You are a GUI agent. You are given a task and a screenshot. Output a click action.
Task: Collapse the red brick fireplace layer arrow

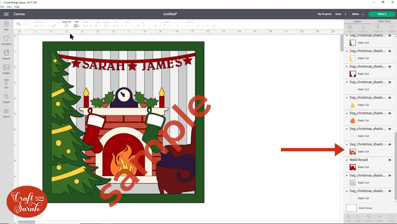(x=347, y=144)
